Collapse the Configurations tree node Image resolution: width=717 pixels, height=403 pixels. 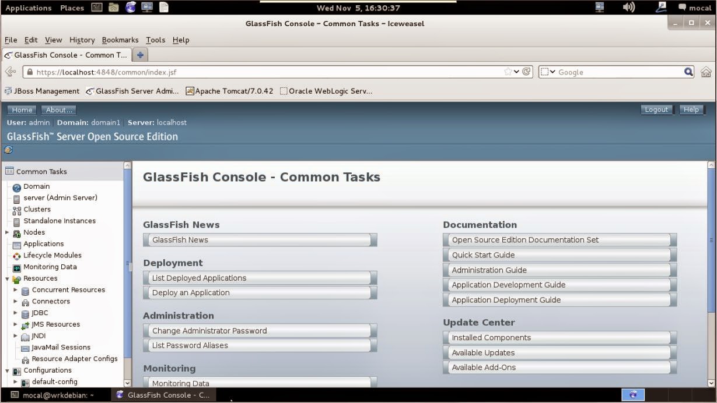coord(7,371)
